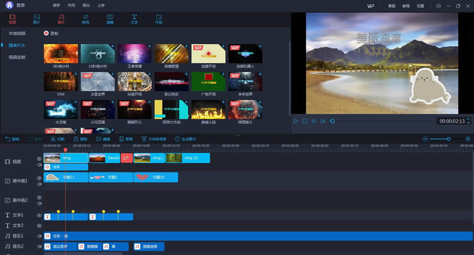Screen dimensions: 474x255
Task: Open the 视频 (video) media tab
Action: (12, 19)
